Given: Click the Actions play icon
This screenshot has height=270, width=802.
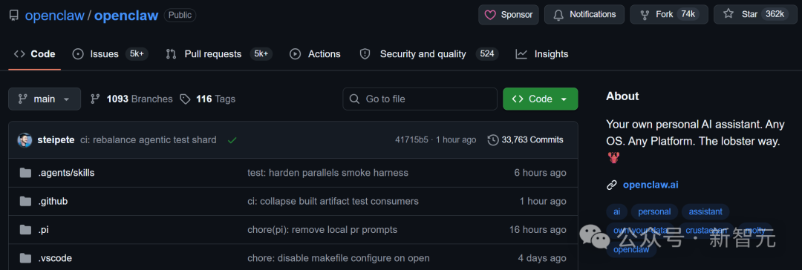Looking at the screenshot, I should tap(295, 53).
